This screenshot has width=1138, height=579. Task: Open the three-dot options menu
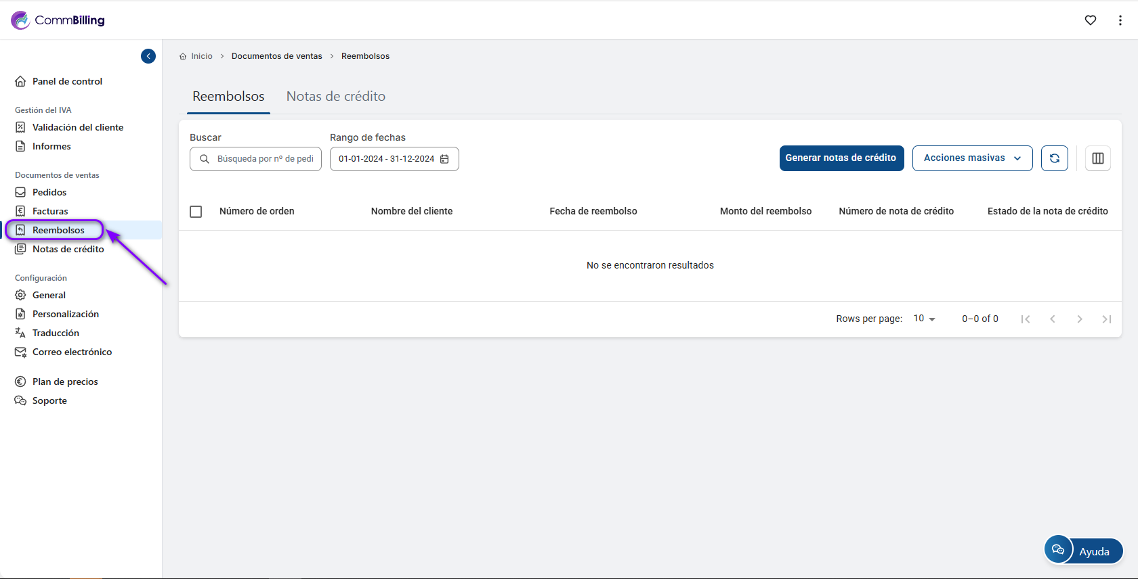click(1120, 20)
